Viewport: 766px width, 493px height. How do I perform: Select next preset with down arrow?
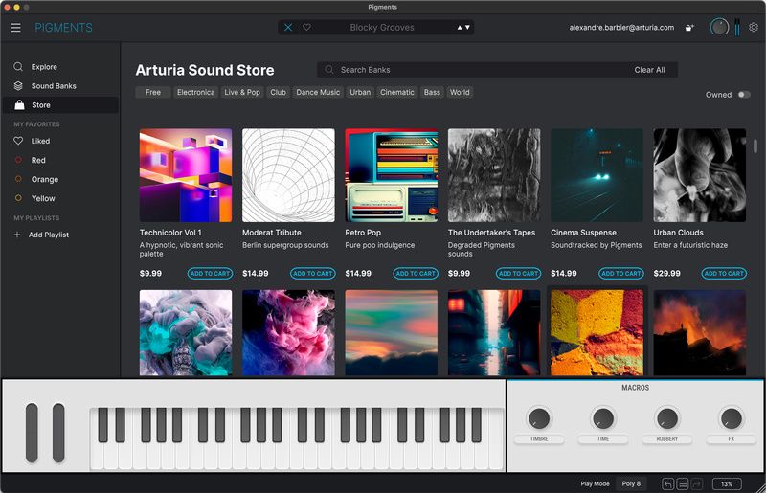point(467,28)
